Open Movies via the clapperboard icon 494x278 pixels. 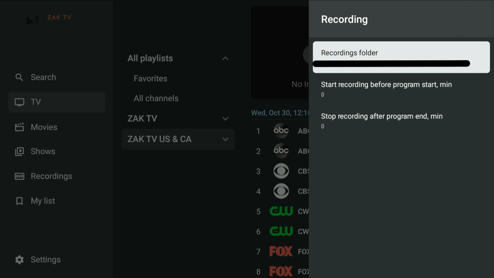[19, 127]
